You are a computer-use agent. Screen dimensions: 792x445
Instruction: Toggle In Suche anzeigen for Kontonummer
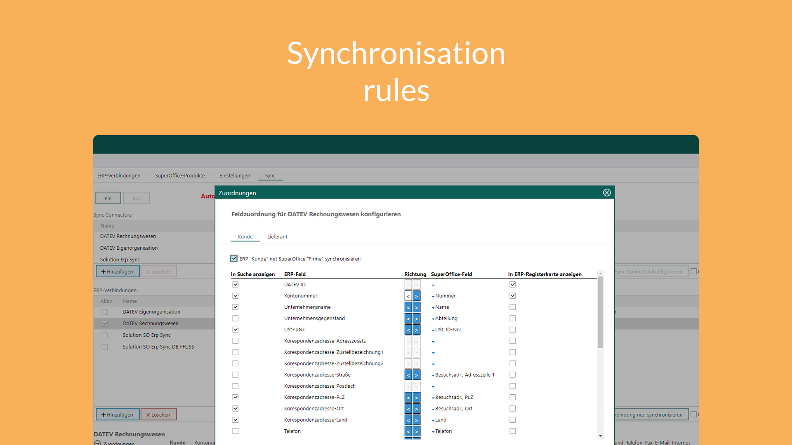[236, 296]
